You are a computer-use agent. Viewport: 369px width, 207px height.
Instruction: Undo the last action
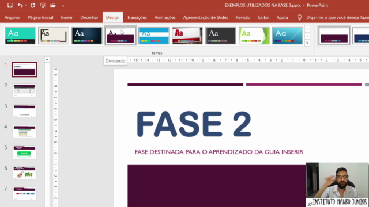(20, 5)
